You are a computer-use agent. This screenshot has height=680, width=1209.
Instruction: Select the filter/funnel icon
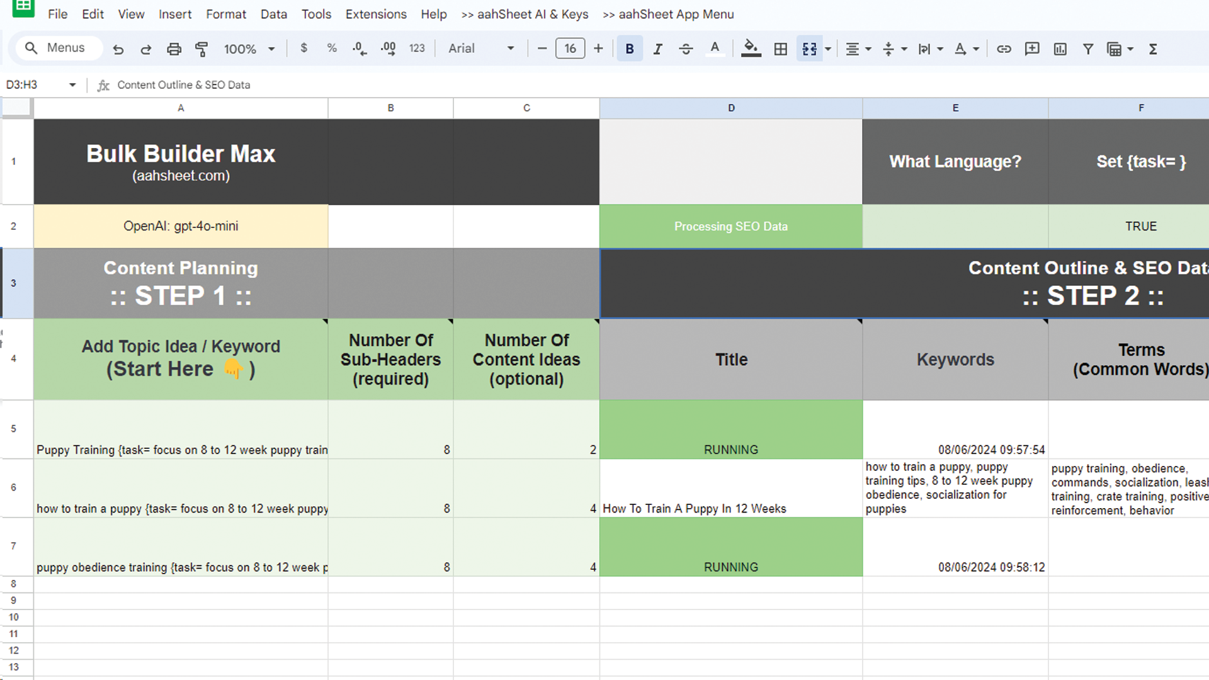pos(1089,48)
